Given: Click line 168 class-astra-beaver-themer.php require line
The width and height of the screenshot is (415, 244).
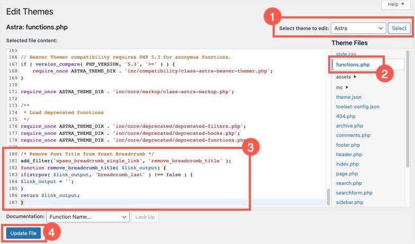Looking at the screenshot, I should (x=152, y=71).
